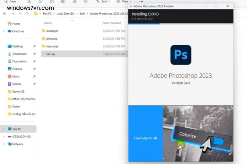This screenshot has width=247, height=164.
Task: Expand the Network tree entry
Action: (3, 144)
